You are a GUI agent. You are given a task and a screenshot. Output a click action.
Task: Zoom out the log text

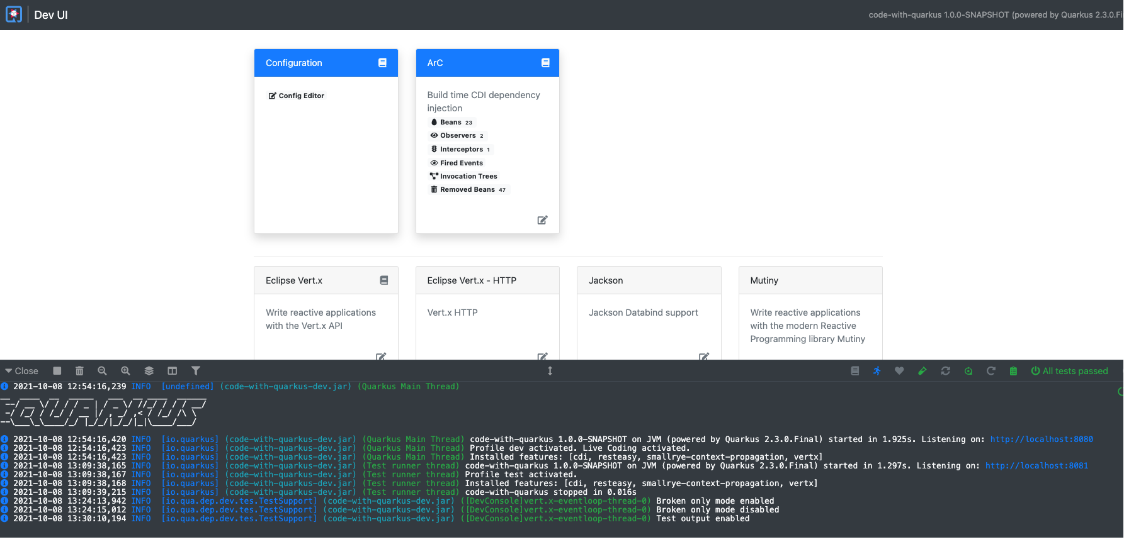(102, 371)
